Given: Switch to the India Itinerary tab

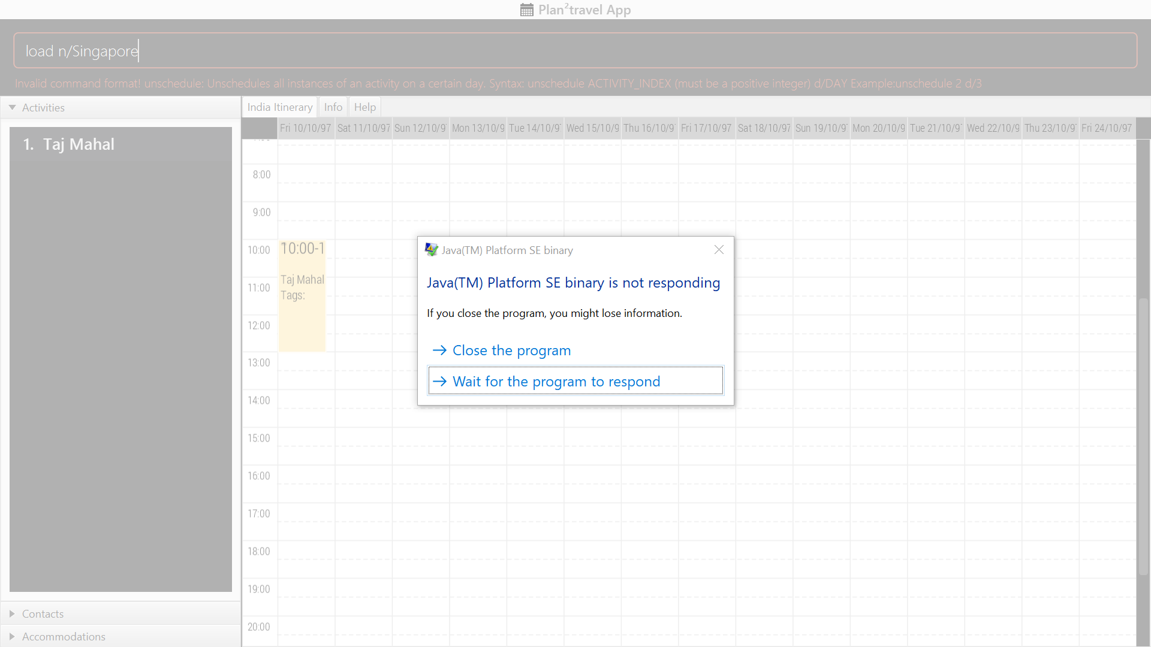Looking at the screenshot, I should 279,107.
